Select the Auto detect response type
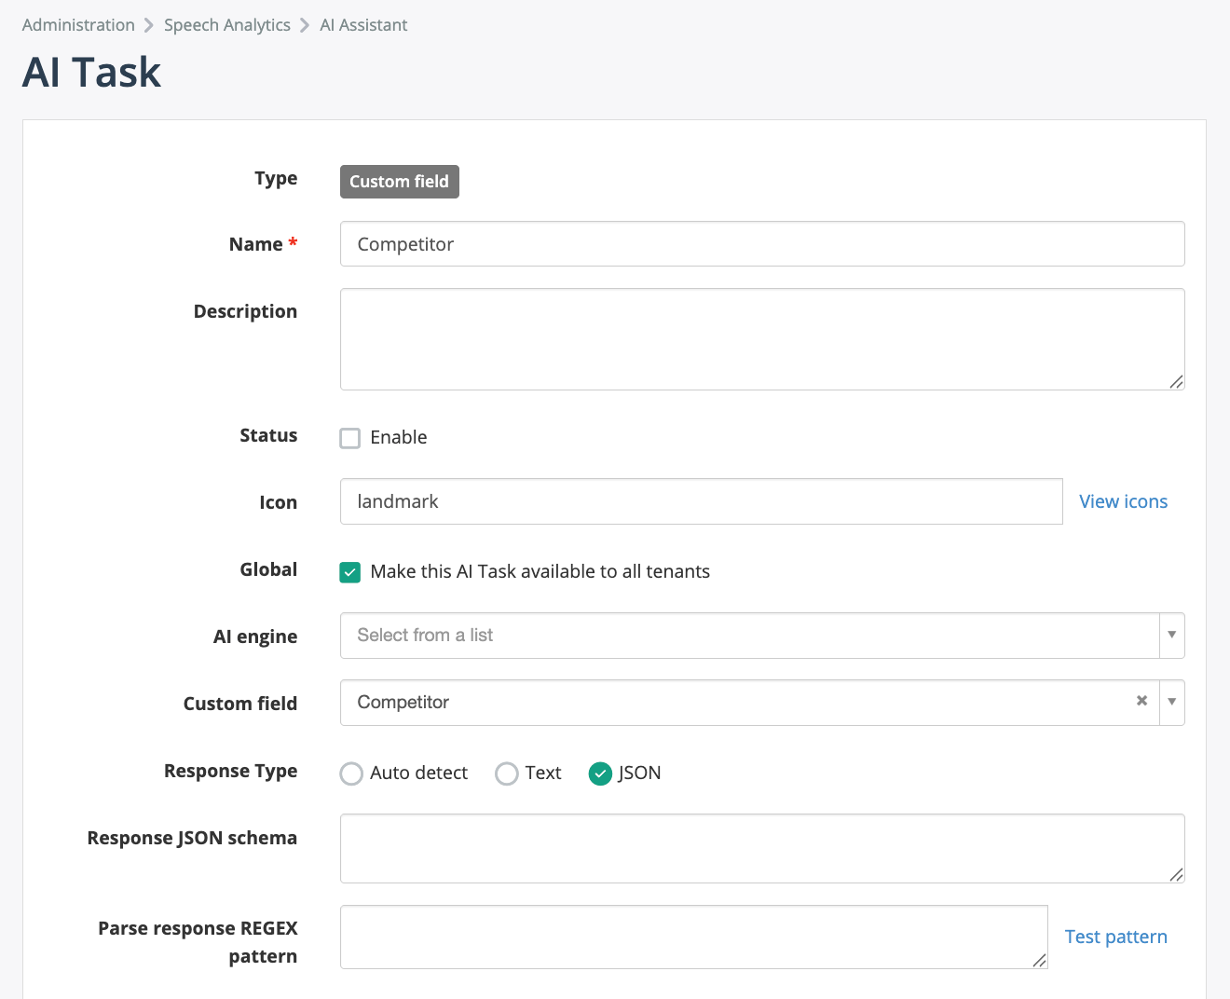This screenshot has width=1230, height=999. (351, 773)
